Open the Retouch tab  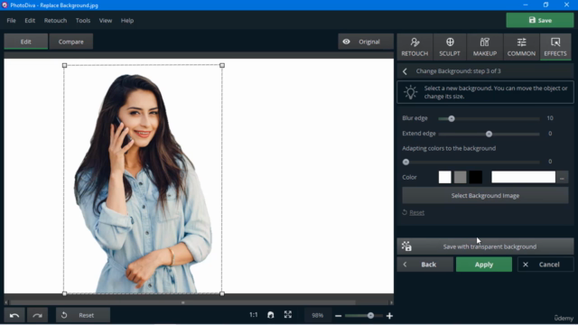pos(415,47)
